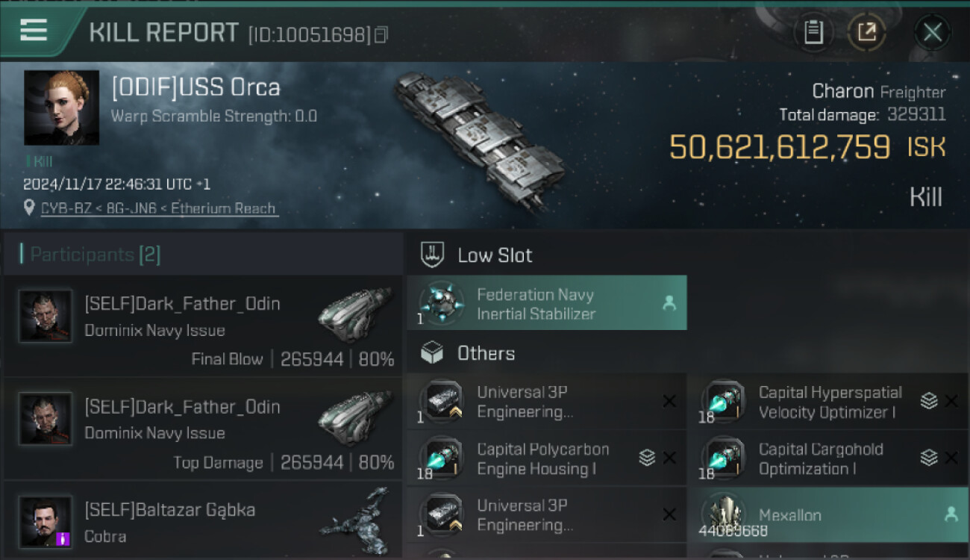Image resolution: width=970 pixels, height=560 pixels.
Task: Open the clipboard notes icon
Action: 813,32
